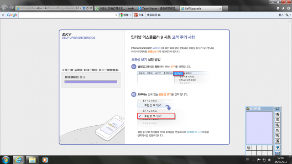
Task: Expand 更多設定 more options chevron
Action: 159,15
